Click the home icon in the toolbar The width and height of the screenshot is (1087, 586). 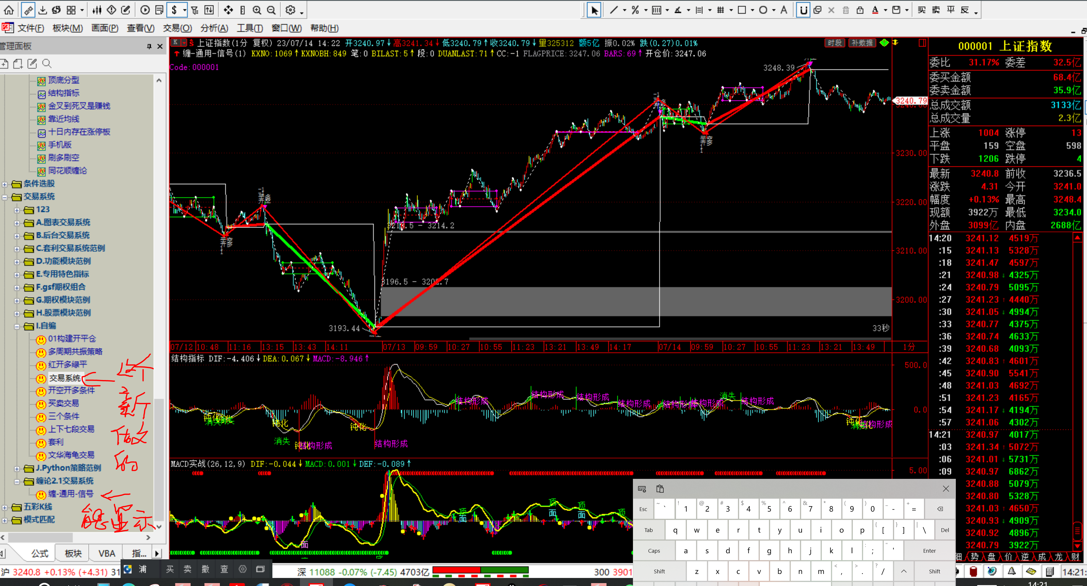tap(9, 10)
